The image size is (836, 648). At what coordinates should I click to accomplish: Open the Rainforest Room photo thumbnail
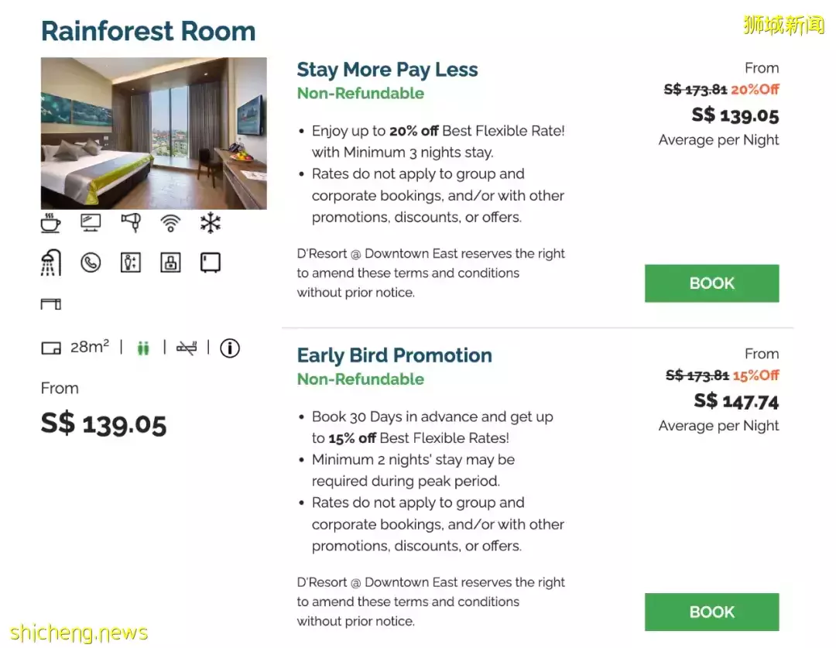pos(154,133)
